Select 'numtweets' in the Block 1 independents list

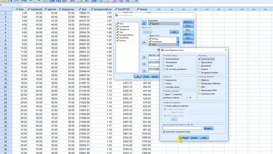click(157, 42)
